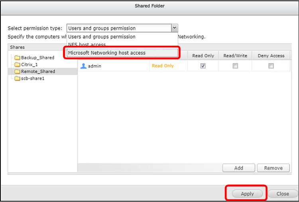Click the Apply button
Image resolution: width=299 pixels, height=202 pixels.
(x=247, y=194)
